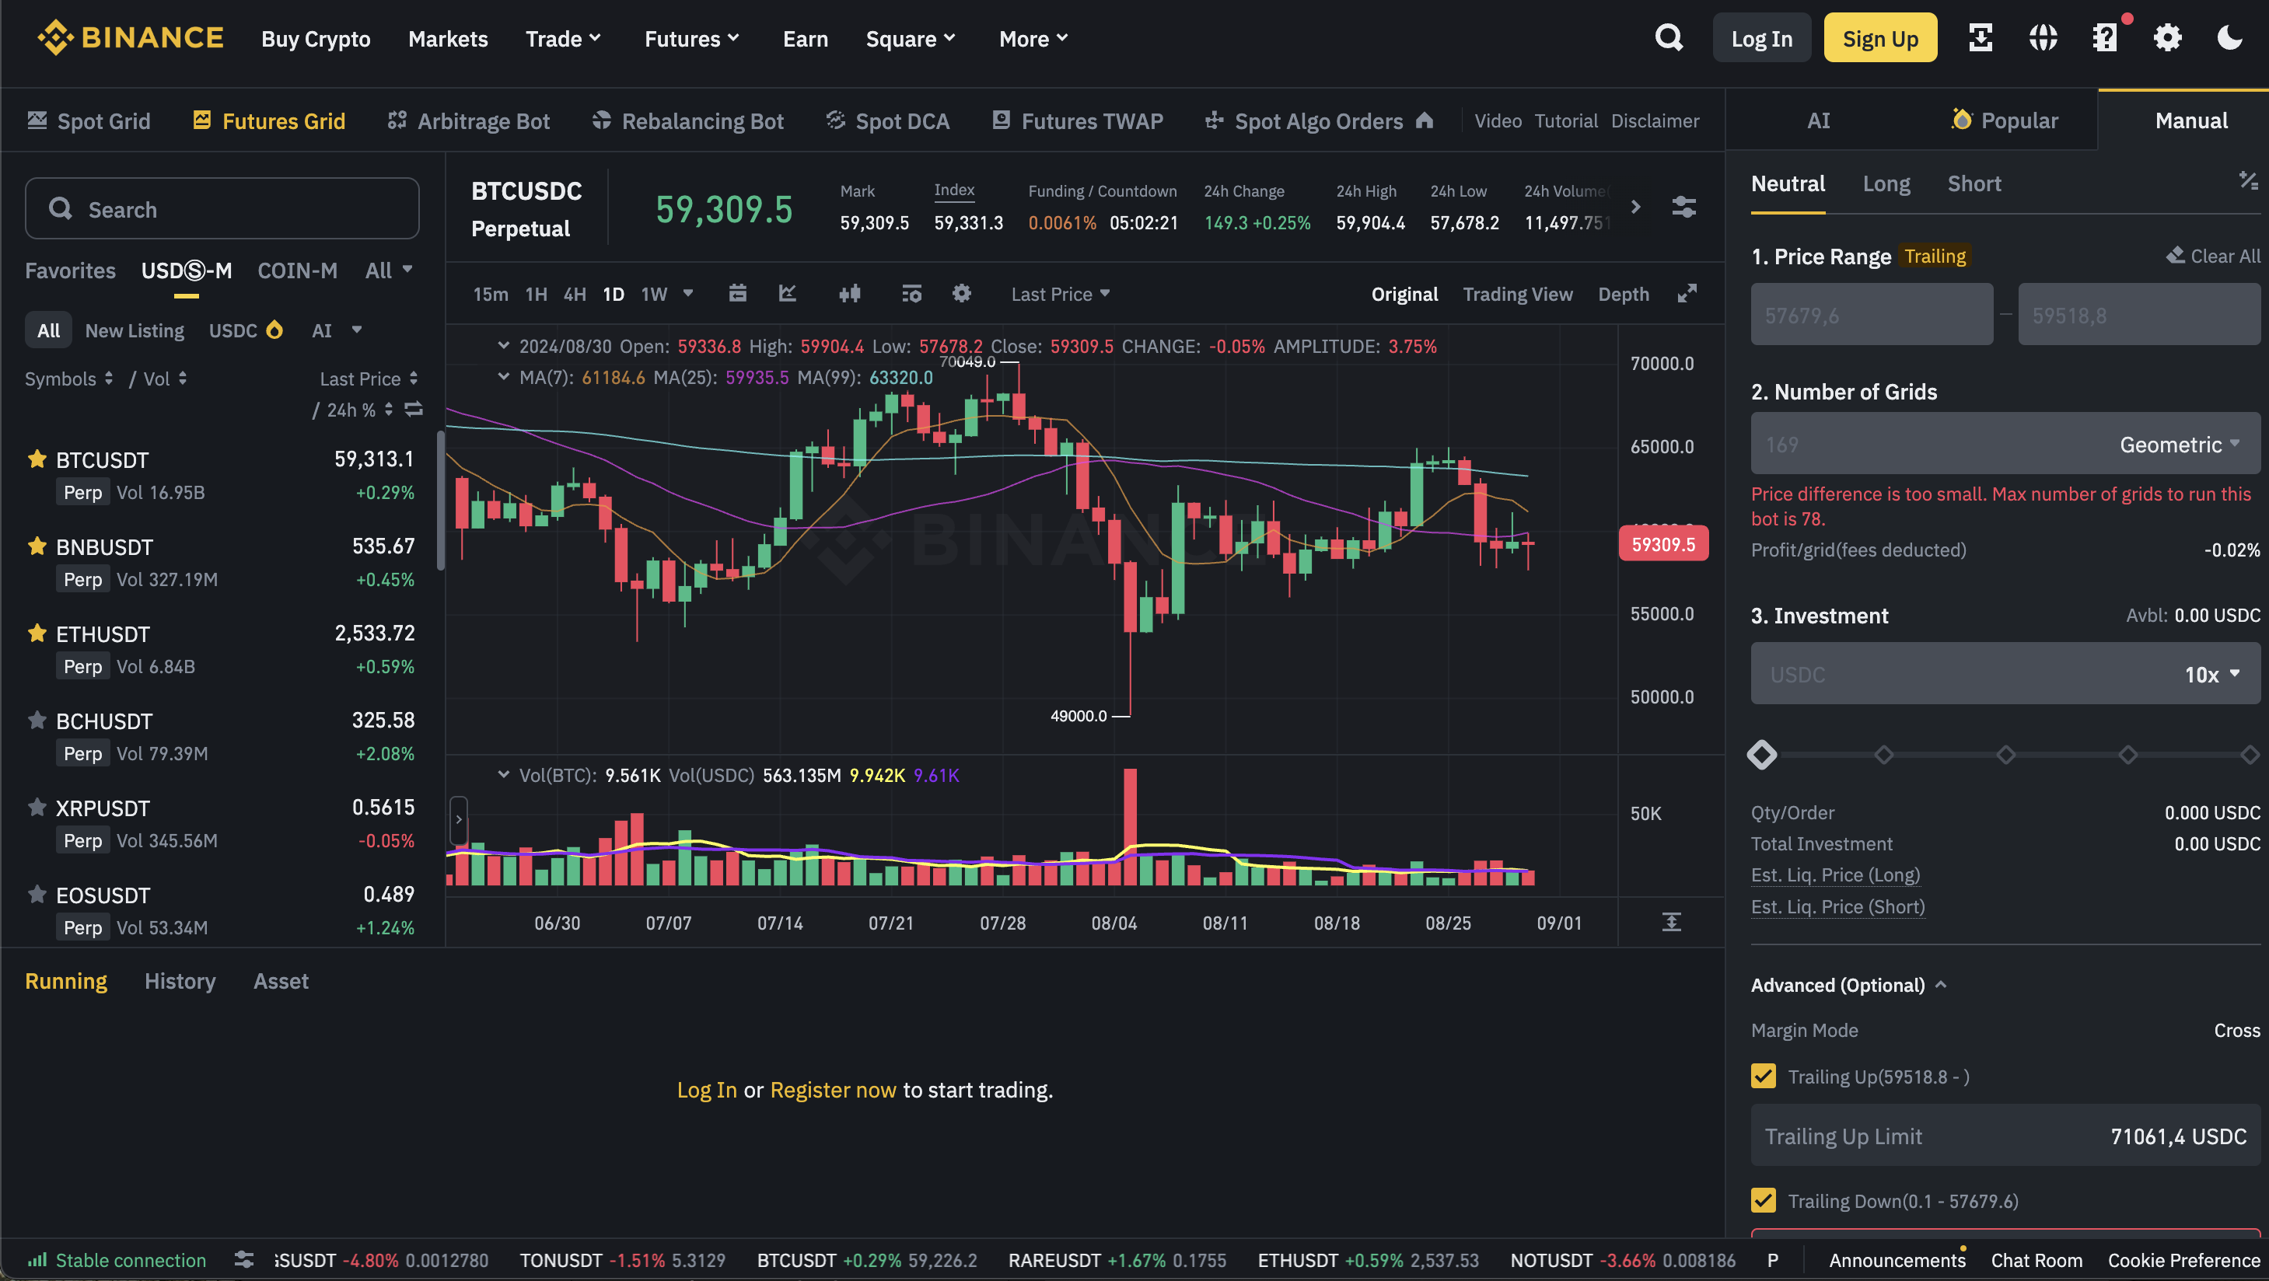This screenshot has height=1281, width=2269.
Task: Click the Sign Up button
Action: 1879,38
